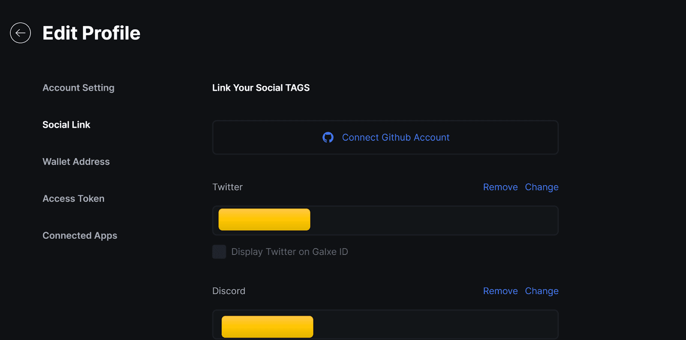The height and width of the screenshot is (340, 686).
Task: Click the Discord username field
Action: [385, 325]
